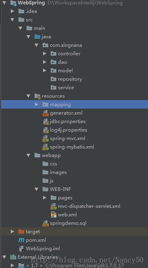The width and height of the screenshot is (148, 268).
Task: Click the web.xml file icon
Action: coord(53,215)
